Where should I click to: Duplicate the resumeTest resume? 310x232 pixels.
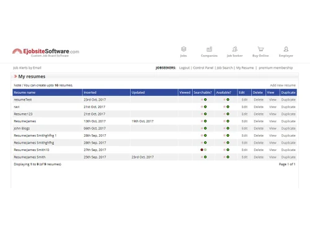[288, 100]
